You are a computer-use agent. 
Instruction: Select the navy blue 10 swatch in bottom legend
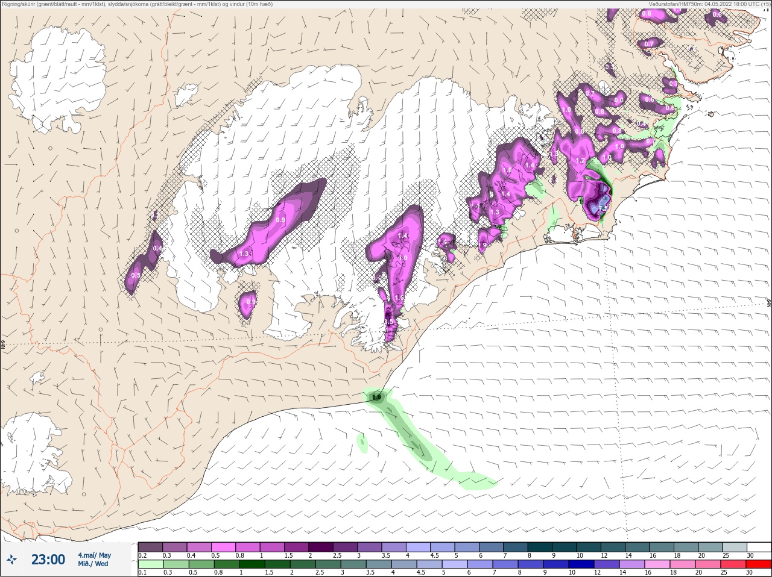(x=580, y=564)
